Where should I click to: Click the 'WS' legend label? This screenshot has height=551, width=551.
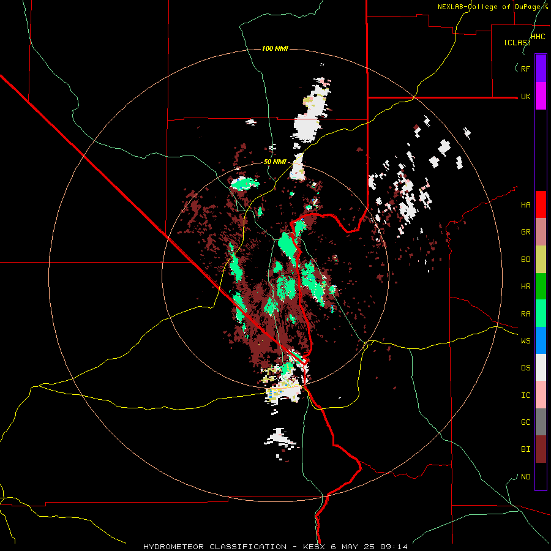[x=525, y=340]
